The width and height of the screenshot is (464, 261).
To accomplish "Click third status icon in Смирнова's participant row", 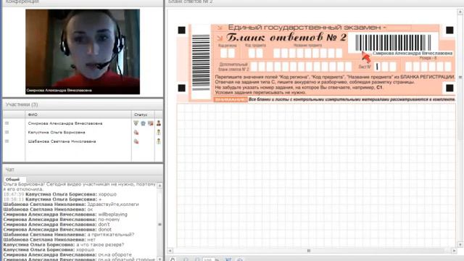I will (151, 123).
